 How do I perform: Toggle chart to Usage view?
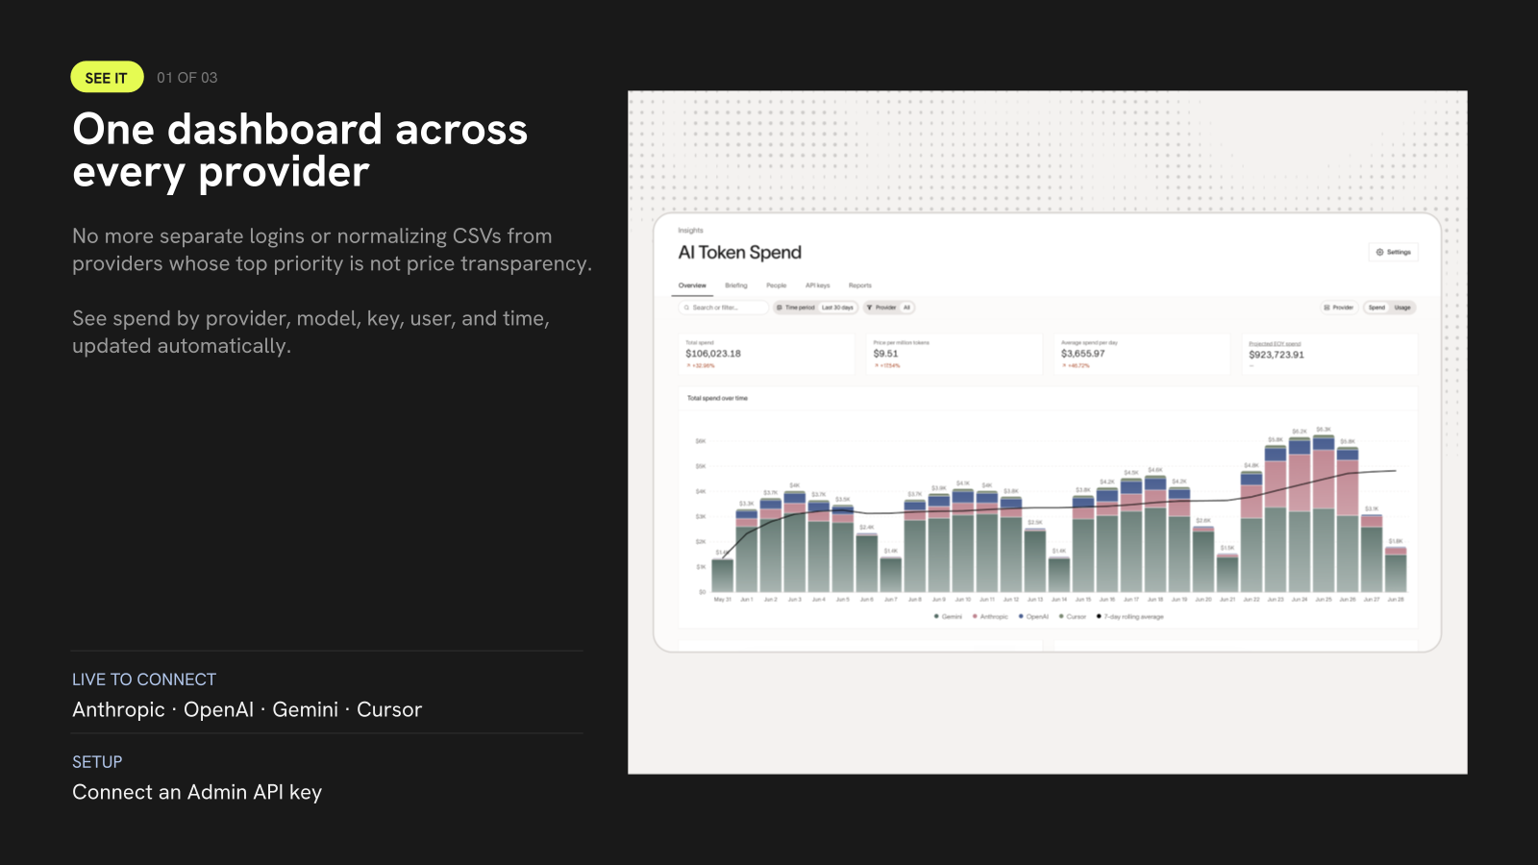click(1403, 308)
